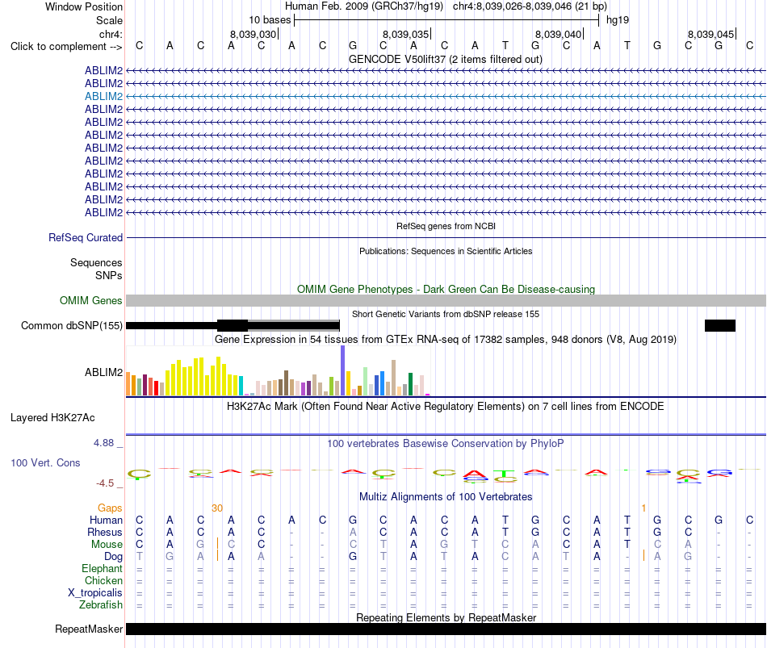Click the black RepeatMasker element bar
Image resolution: width=767 pixels, height=648 pixels.
pos(446,629)
